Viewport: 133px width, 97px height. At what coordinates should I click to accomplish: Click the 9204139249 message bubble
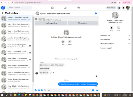[x=44, y=73]
